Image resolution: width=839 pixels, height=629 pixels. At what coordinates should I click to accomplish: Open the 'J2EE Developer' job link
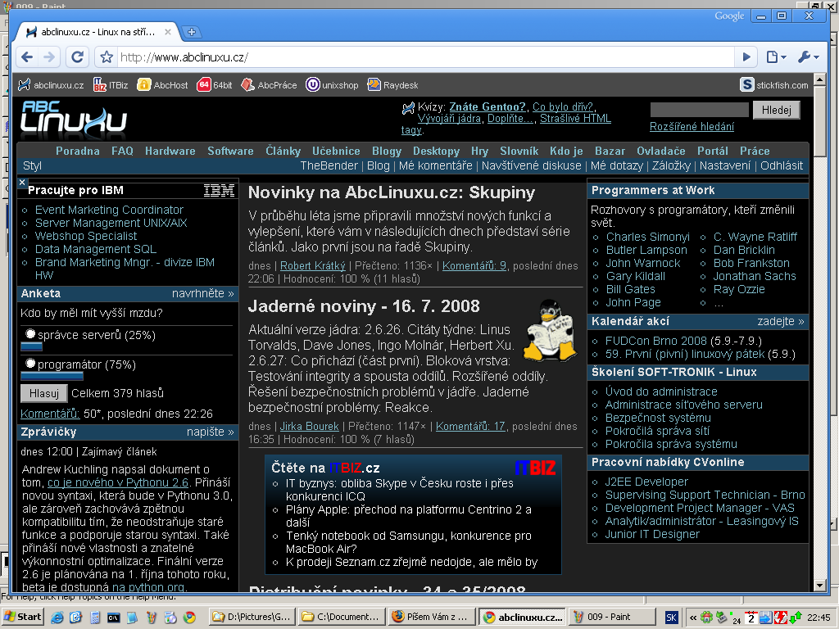[x=646, y=482]
